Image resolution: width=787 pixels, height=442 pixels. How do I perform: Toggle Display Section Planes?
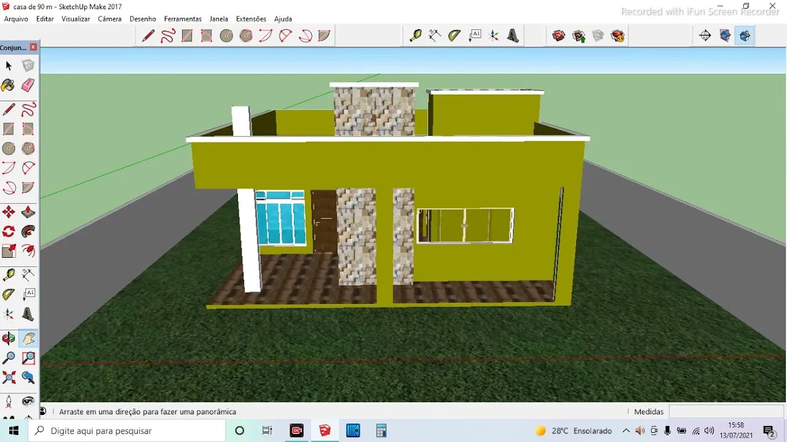(x=725, y=36)
